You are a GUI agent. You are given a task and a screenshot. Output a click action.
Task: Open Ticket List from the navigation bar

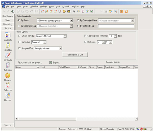(x=8, y=47)
